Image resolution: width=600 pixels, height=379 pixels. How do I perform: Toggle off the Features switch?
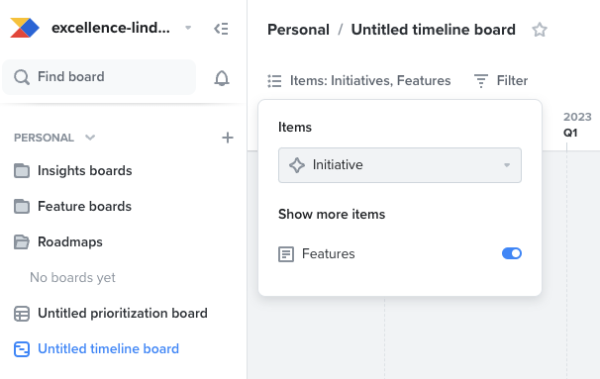pyautogui.click(x=512, y=253)
